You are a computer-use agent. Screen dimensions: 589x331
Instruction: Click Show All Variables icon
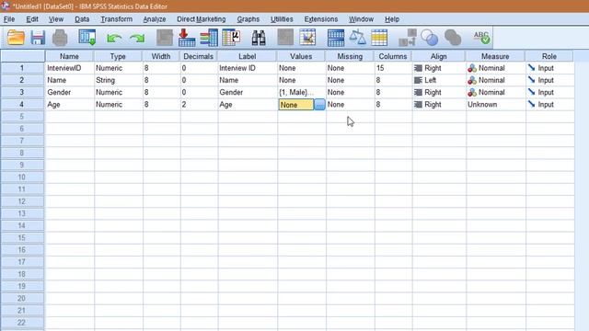click(x=453, y=38)
